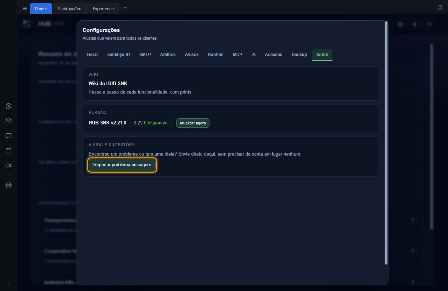Image resolution: width=448 pixels, height=291 pixels.
Task: Click Reportar problema ou sugerir button
Action: pos(122,165)
